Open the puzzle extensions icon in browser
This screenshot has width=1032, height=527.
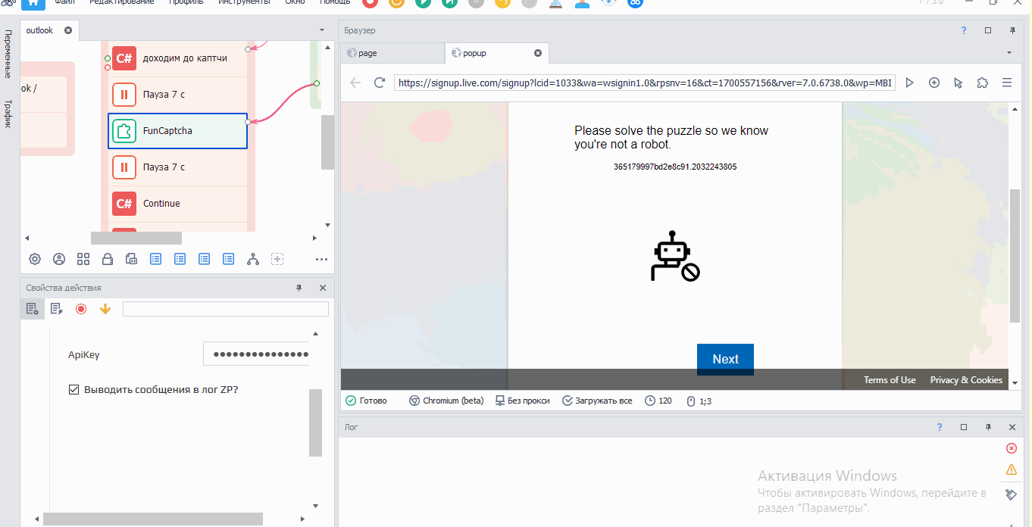[x=983, y=83]
